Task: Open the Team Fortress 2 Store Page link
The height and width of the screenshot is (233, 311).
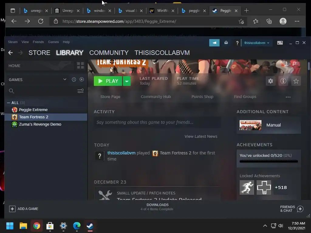Action: pos(110,97)
